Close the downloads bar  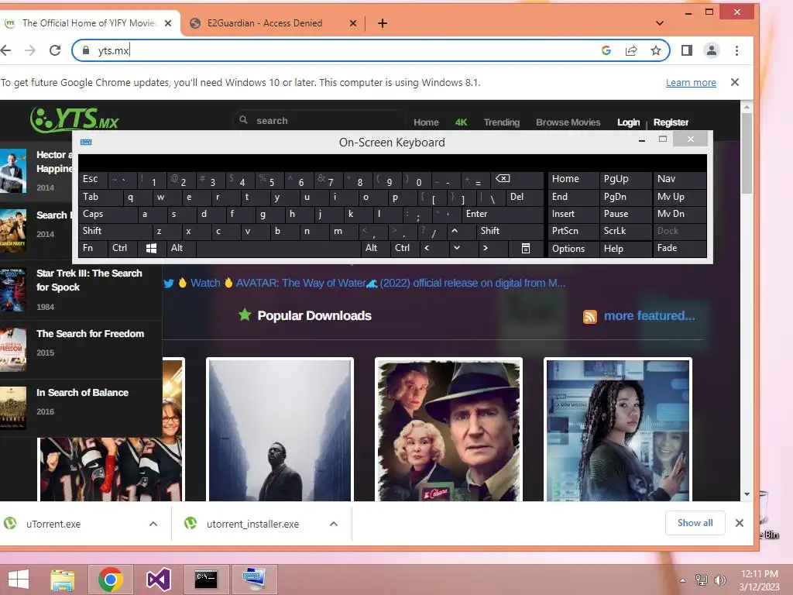[739, 523]
